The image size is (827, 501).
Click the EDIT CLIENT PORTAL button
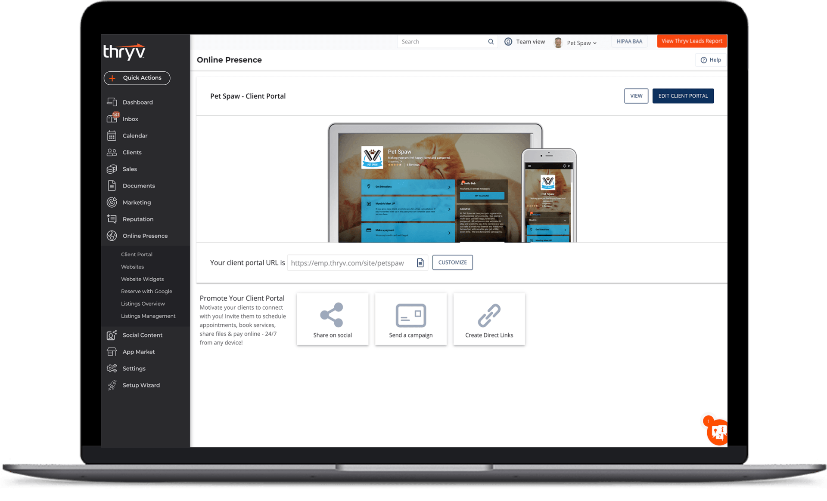682,96
